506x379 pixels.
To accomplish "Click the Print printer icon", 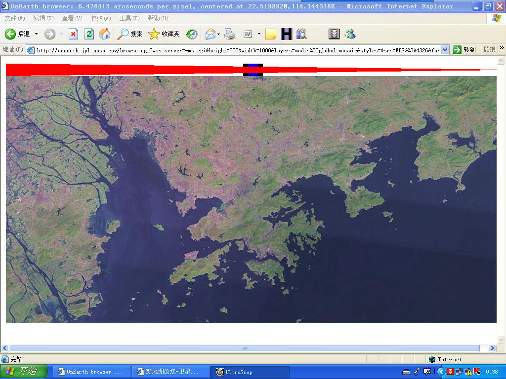I will click(230, 34).
